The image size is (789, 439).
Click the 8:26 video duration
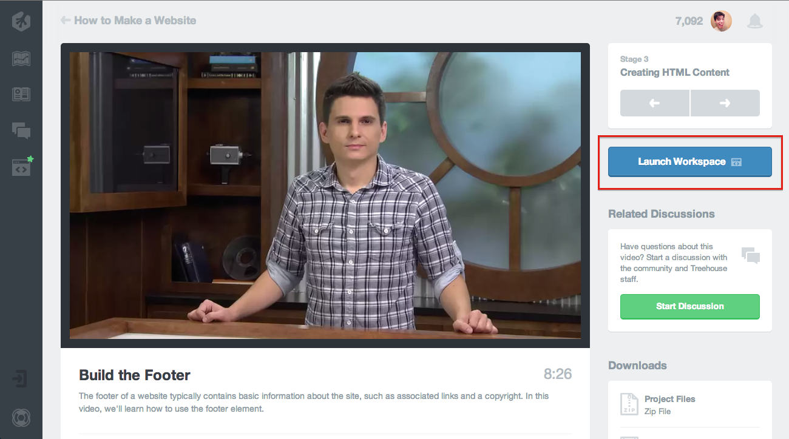click(558, 374)
